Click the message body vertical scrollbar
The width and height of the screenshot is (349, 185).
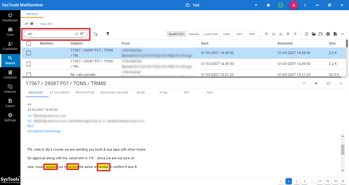(343, 150)
